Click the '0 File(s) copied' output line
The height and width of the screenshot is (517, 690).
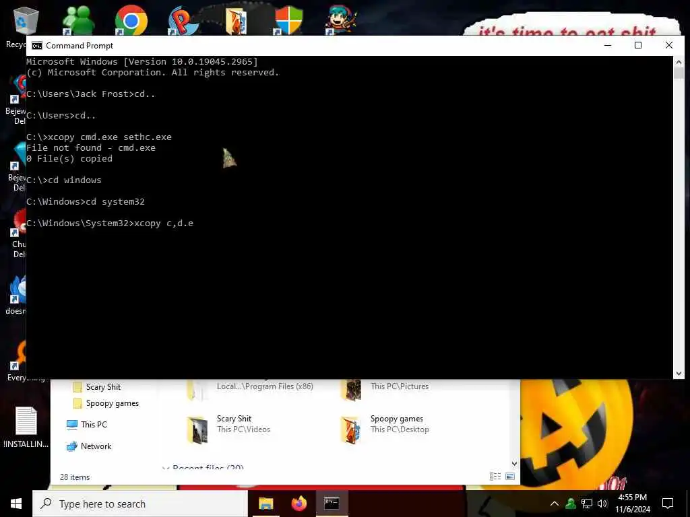pyautogui.click(x=69, y=159)
